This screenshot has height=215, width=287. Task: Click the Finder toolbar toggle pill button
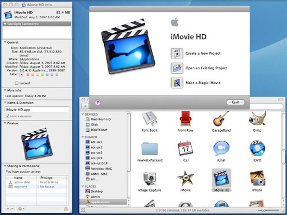(x=280, y=100)
